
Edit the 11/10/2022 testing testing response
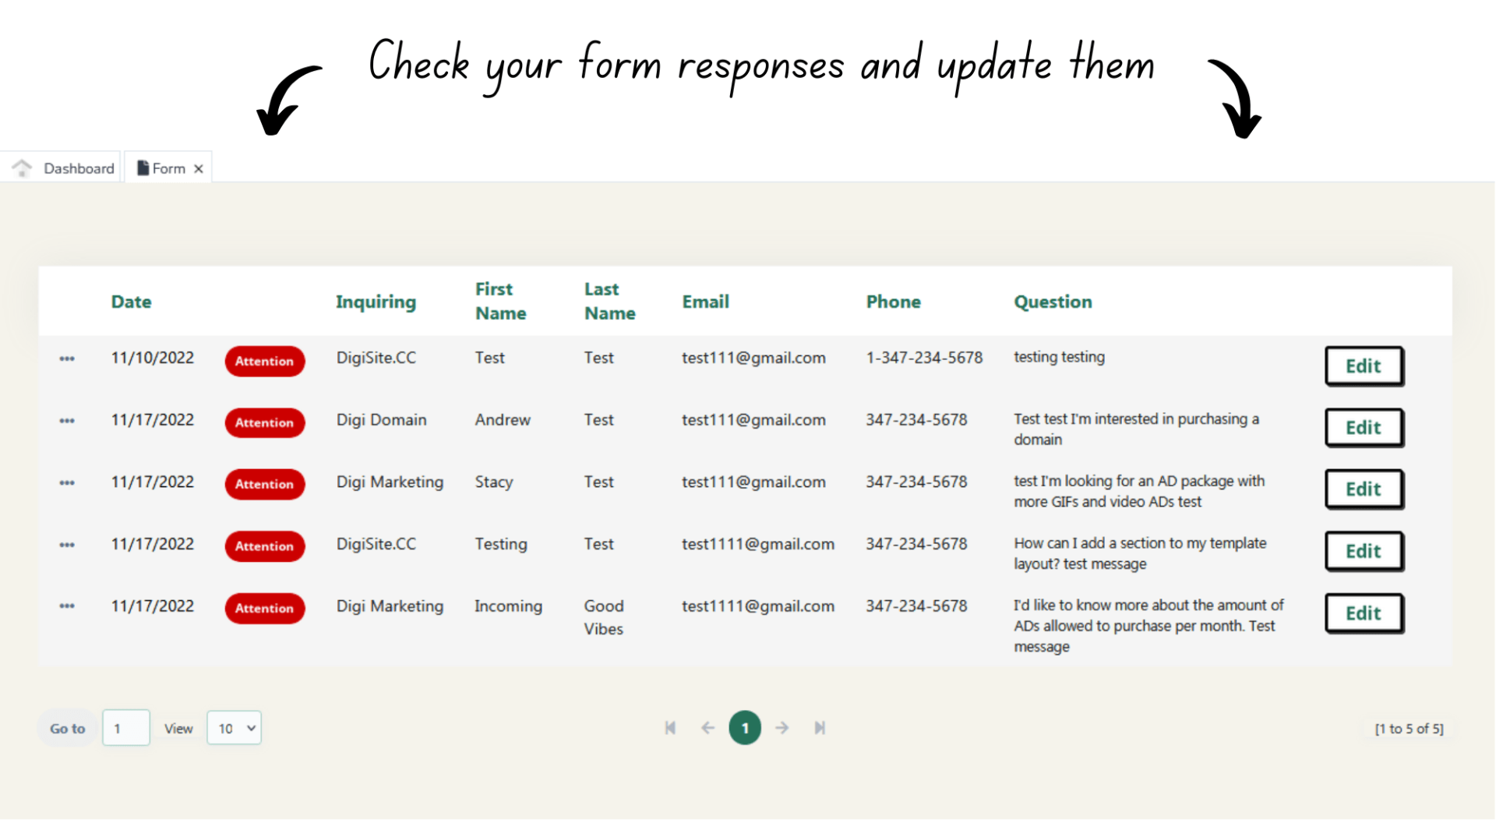pos(1364,366)
